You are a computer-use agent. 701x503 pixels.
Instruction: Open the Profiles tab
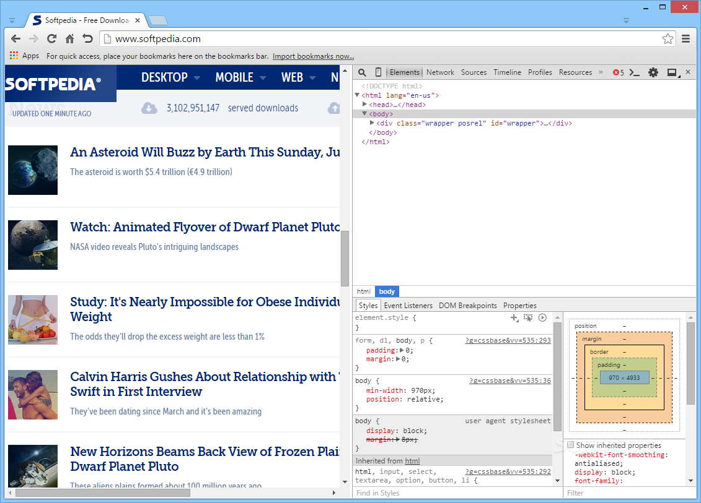(x=540, y=72)
